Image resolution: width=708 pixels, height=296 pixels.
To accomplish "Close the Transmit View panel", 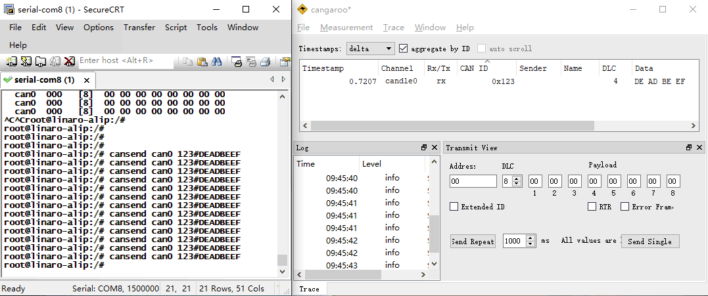I will (699, 147).
